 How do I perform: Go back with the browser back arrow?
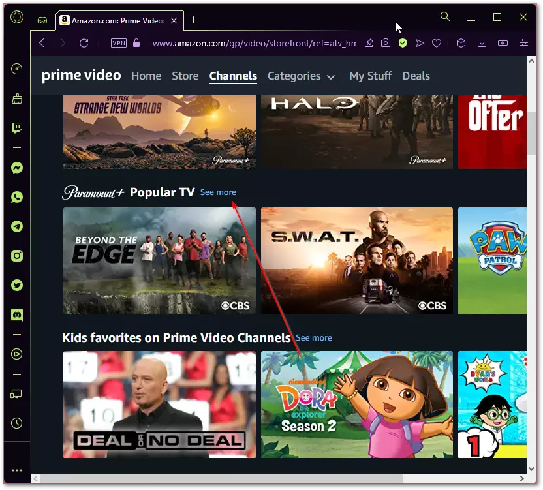[42, 43]
